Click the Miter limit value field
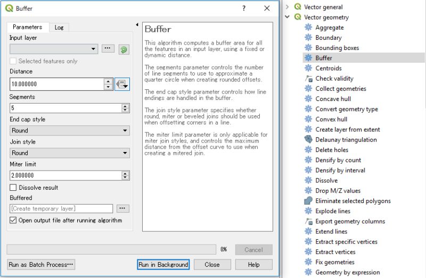Screen dimensions: 426x278 point(66,175)
